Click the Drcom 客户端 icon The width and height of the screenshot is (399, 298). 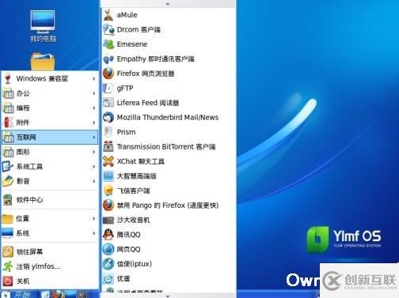point(108,29)
